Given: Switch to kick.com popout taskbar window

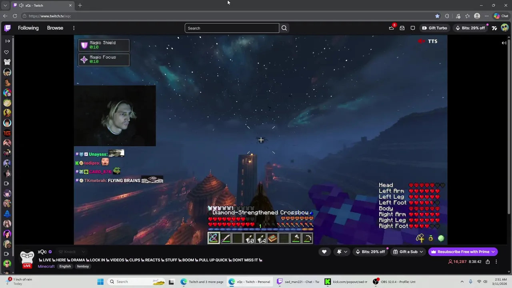Looking at the screenshot, I should 346,282.
